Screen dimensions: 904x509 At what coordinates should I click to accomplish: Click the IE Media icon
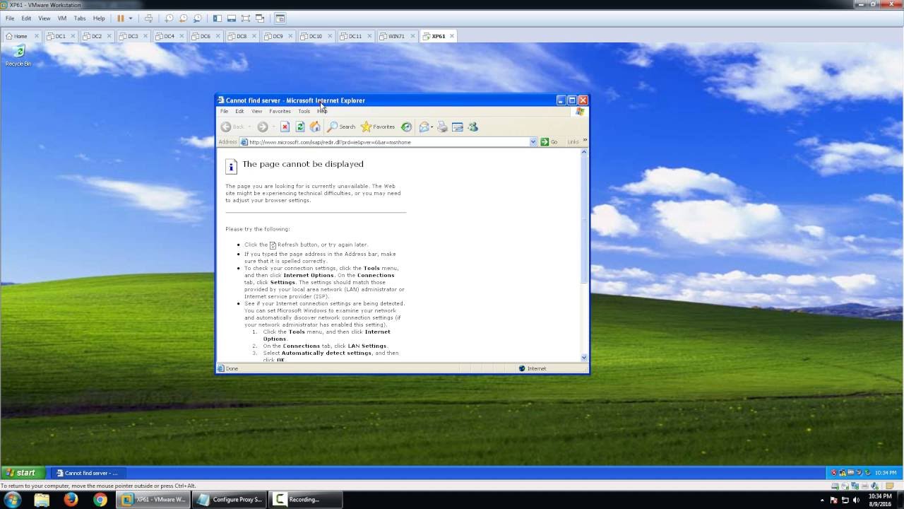(406, 127)
